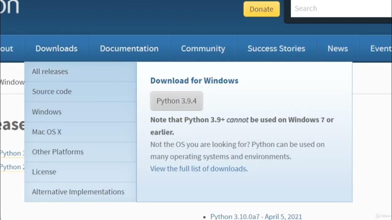392x220 pixels.
Task: Open the News navigation menu
Action: 338,49
